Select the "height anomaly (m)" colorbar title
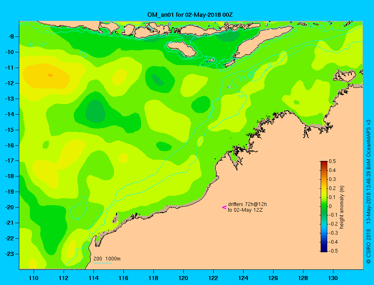Image resolution: width=374 pixels, height=285 pixels. [342, 207]
